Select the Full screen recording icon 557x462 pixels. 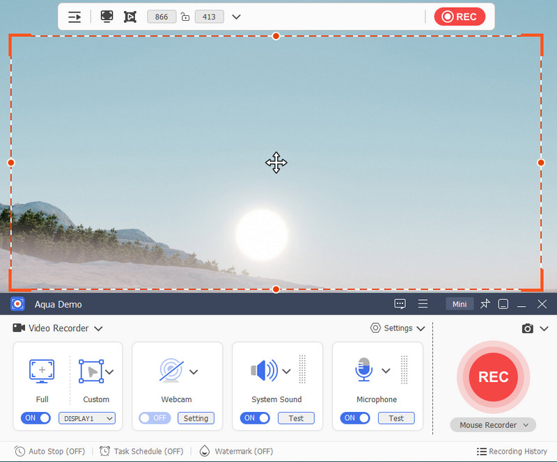click(x=42, y=371)
